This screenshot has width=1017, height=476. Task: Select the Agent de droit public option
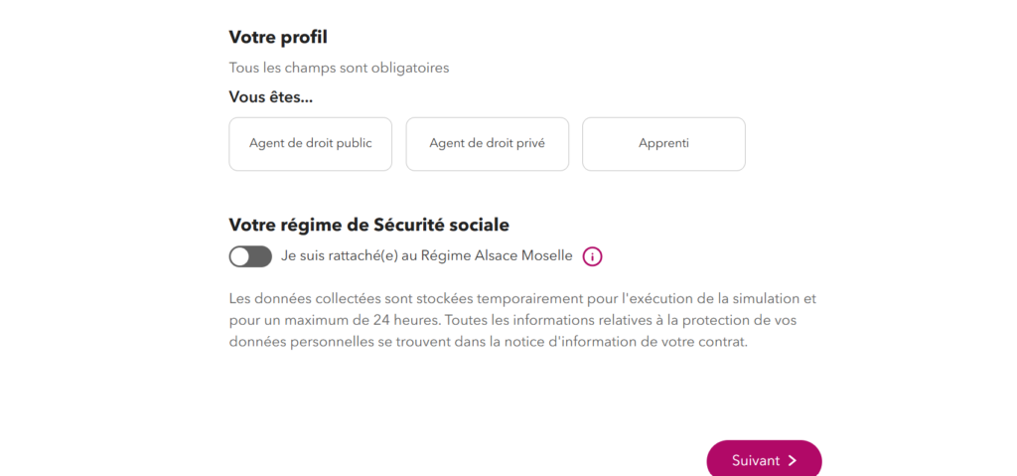[x=311, y=144]
